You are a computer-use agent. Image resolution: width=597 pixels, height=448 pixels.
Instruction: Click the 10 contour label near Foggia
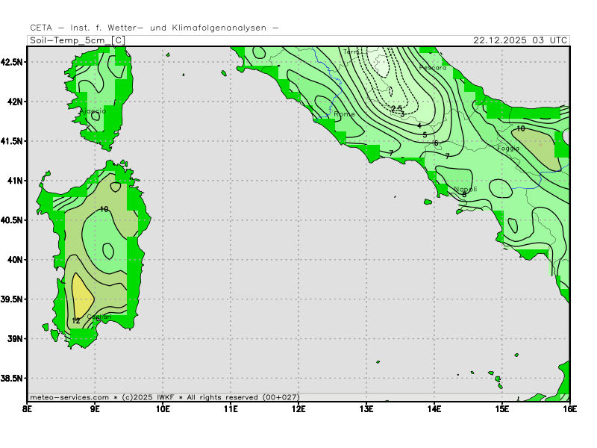click(520, 129)
